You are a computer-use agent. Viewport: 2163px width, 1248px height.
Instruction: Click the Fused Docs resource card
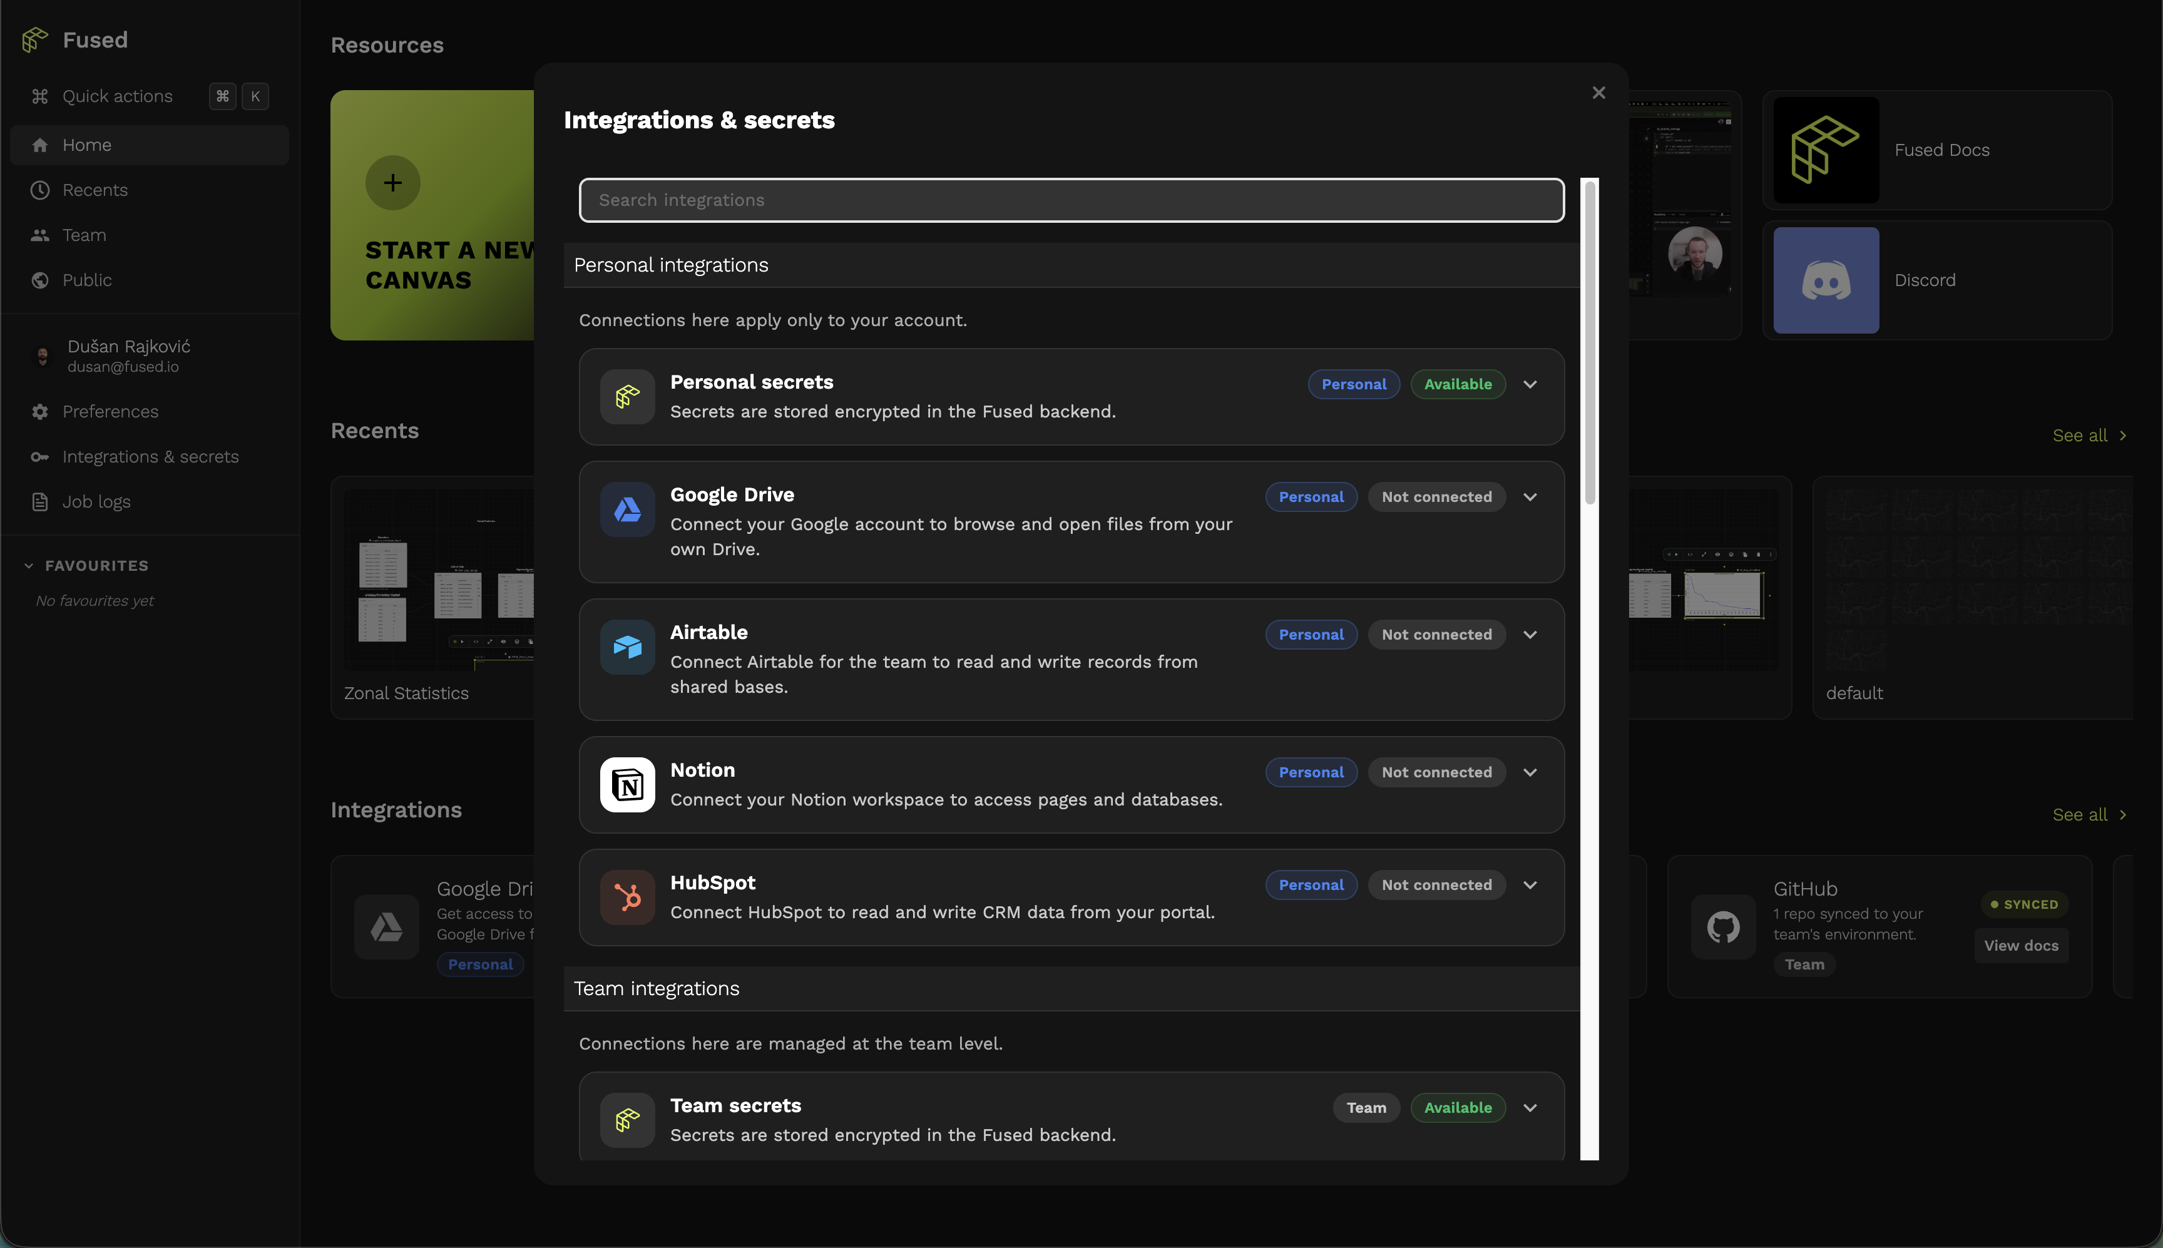click(1937, 150)
